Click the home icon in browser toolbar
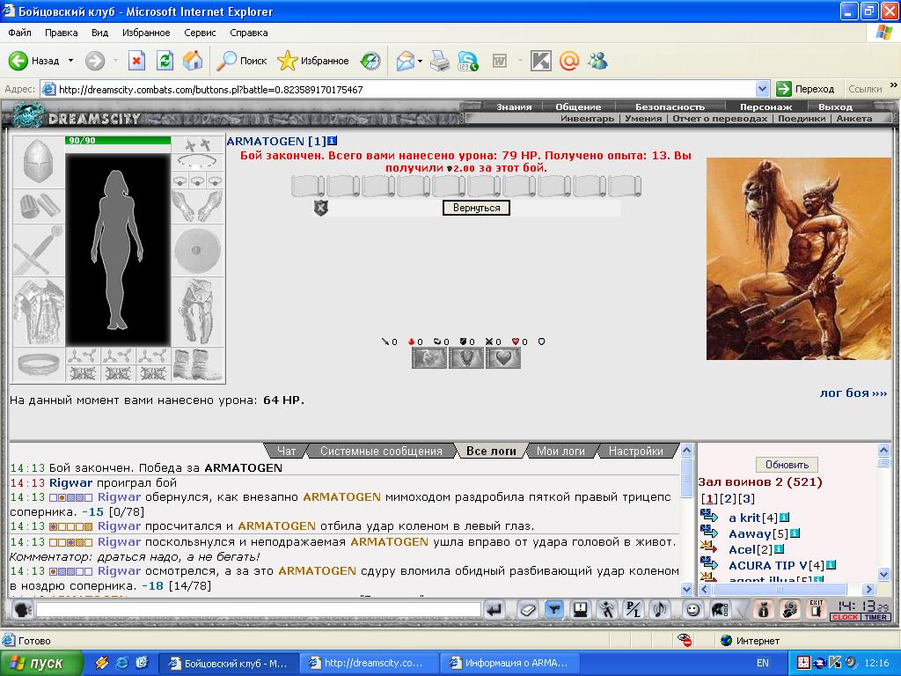This screenshot has height=676, width=901. tap(193, 61)
